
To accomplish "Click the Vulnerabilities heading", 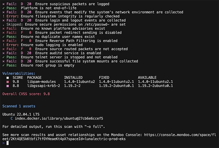I will (19, 73).
